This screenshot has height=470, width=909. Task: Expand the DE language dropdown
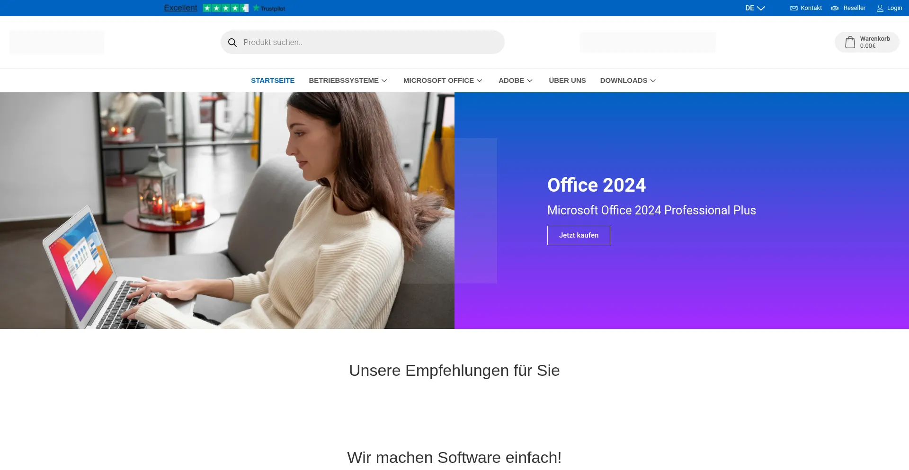[755, 8]
